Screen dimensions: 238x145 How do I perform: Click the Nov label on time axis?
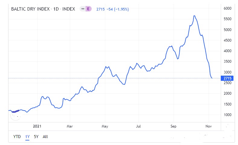pyautogui.click(x=208, y=126)
